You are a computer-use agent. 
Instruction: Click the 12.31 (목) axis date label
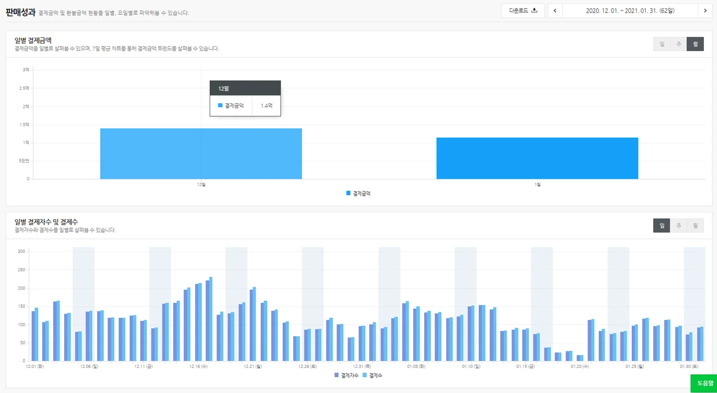click(x=362, y=366)
